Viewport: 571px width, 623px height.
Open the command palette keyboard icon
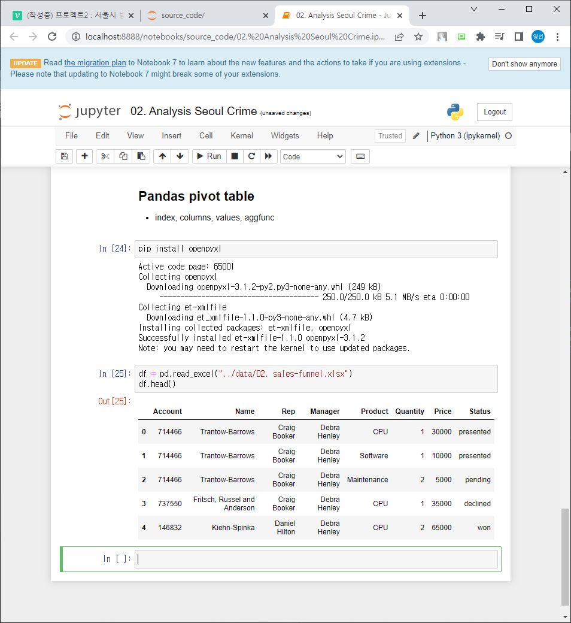(x=360, y=156)
